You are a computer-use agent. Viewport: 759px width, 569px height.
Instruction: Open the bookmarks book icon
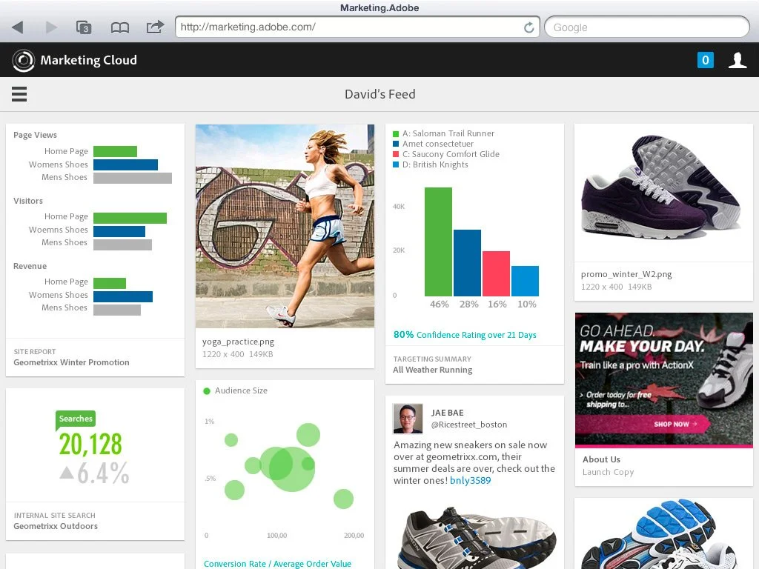tap(119, 27)
